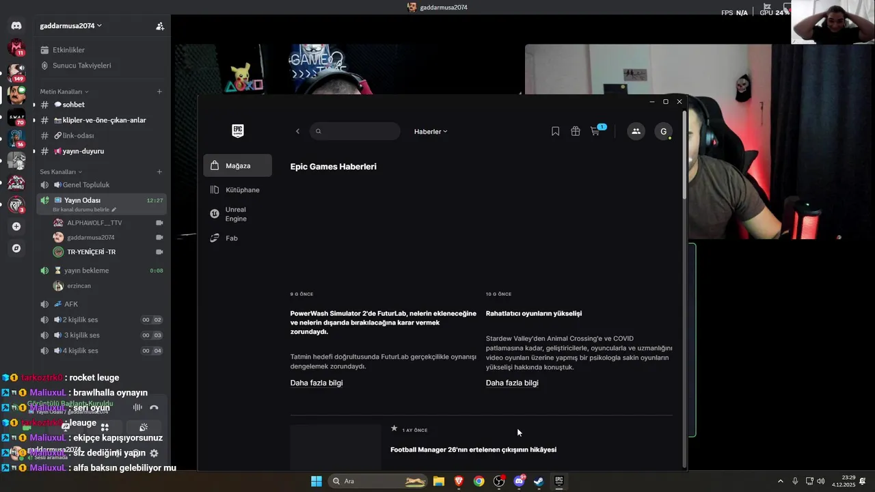This screenshot has width=875, height=492.
Task: Join 2 kişilik ses channel
Action: (103, 320)
